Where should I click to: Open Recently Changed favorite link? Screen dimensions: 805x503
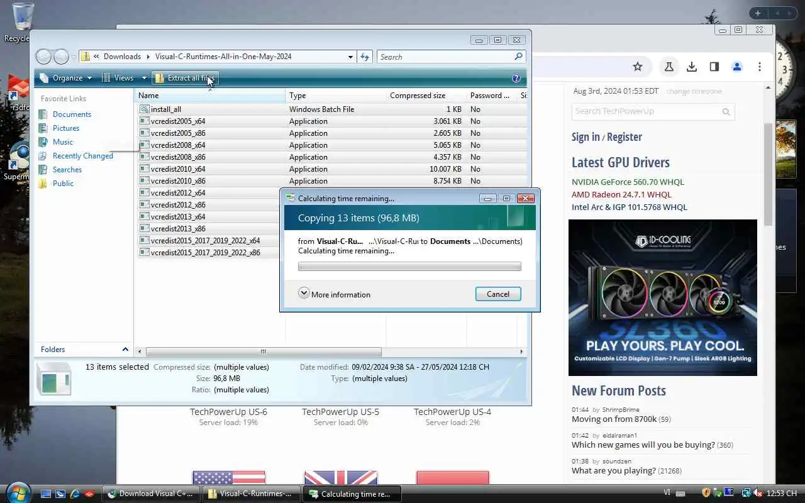coord(83,156)
